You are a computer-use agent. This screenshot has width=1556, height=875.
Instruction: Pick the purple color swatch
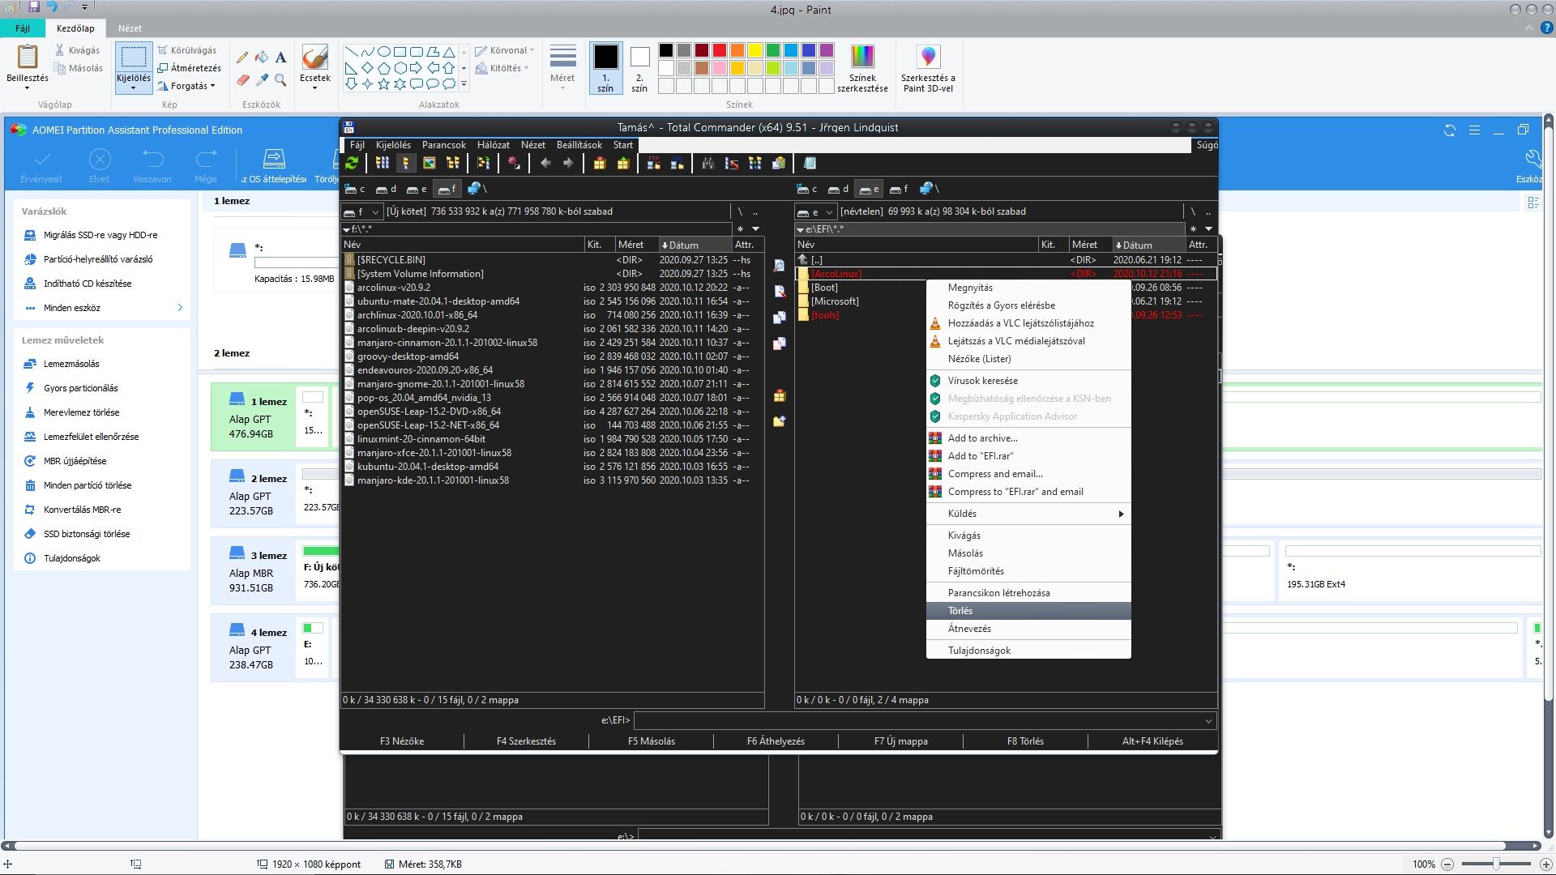click(826, 50)
